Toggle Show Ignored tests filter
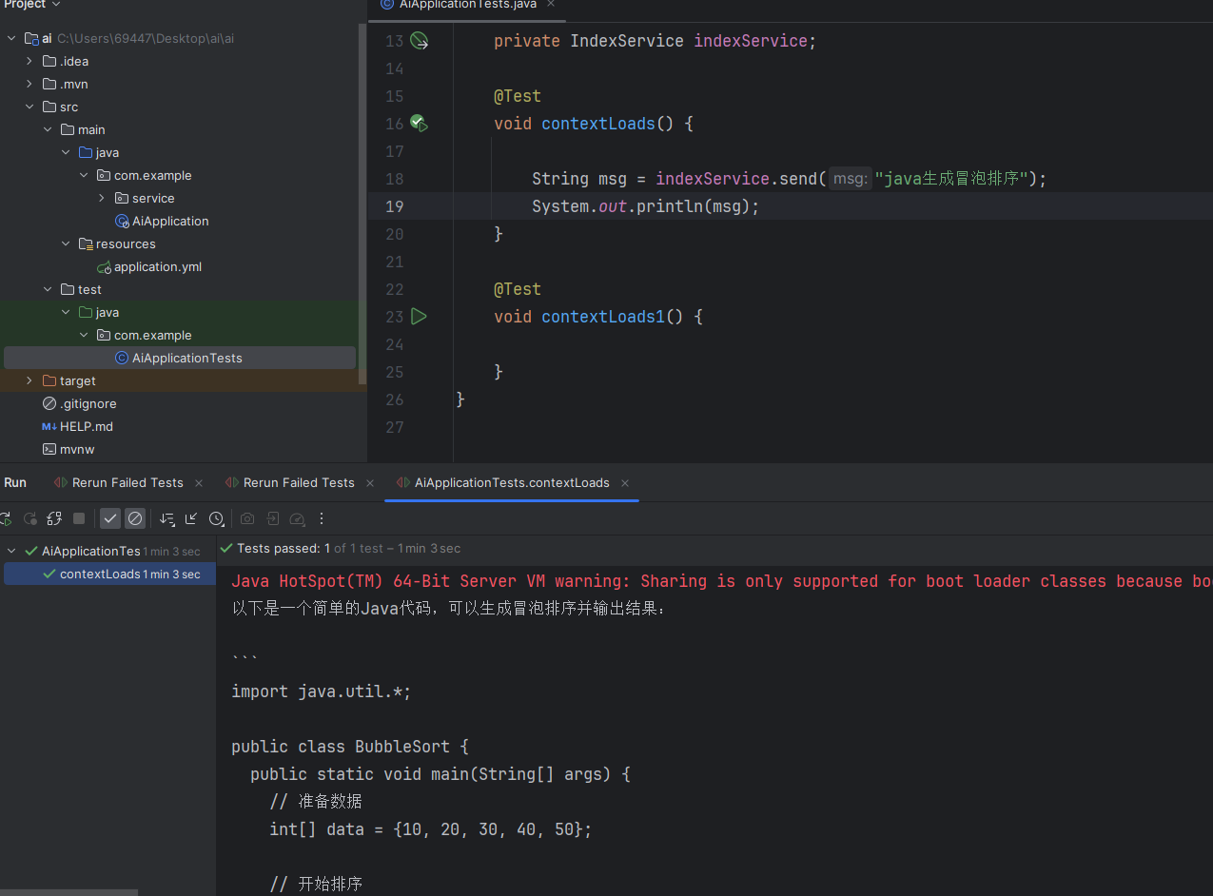 point(134,518)
